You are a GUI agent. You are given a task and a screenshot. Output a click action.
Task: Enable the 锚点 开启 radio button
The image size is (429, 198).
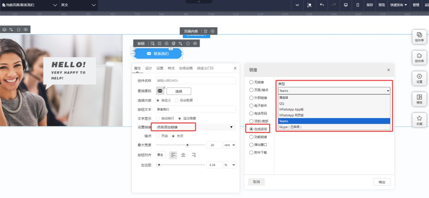click(158, 136)
